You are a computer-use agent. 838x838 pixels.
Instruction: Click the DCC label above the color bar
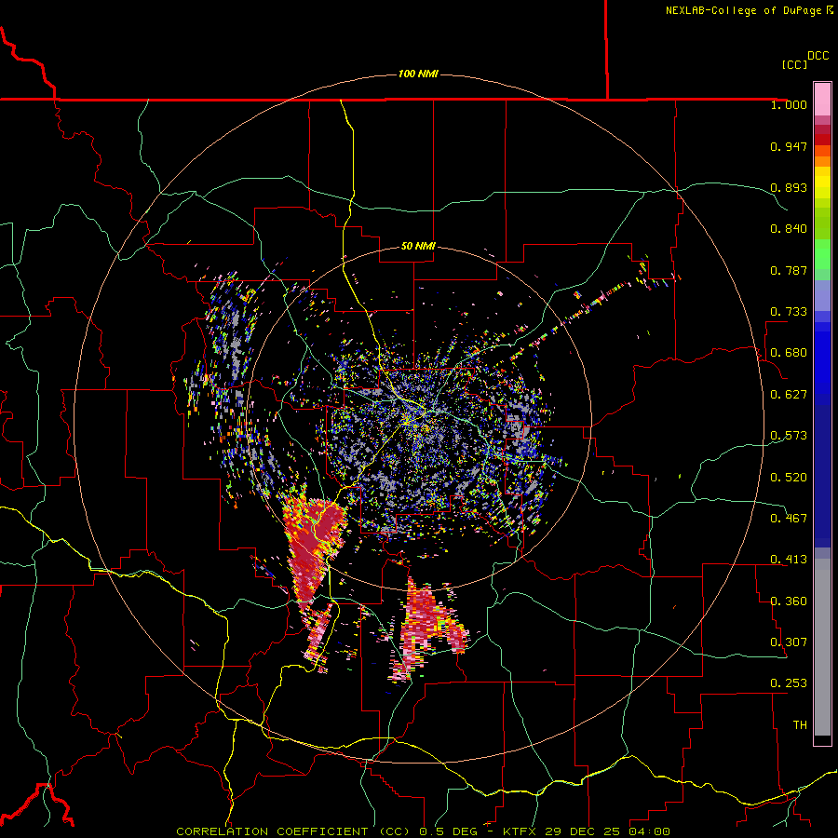818,56
